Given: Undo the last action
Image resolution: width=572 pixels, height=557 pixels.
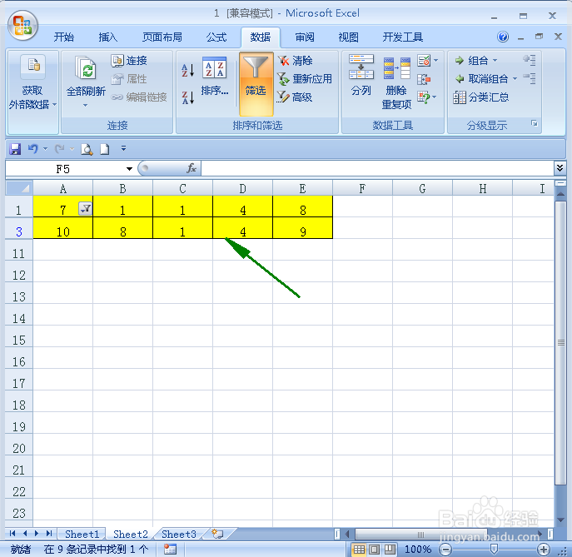Looking at the screenshot, I should (32, 149).
